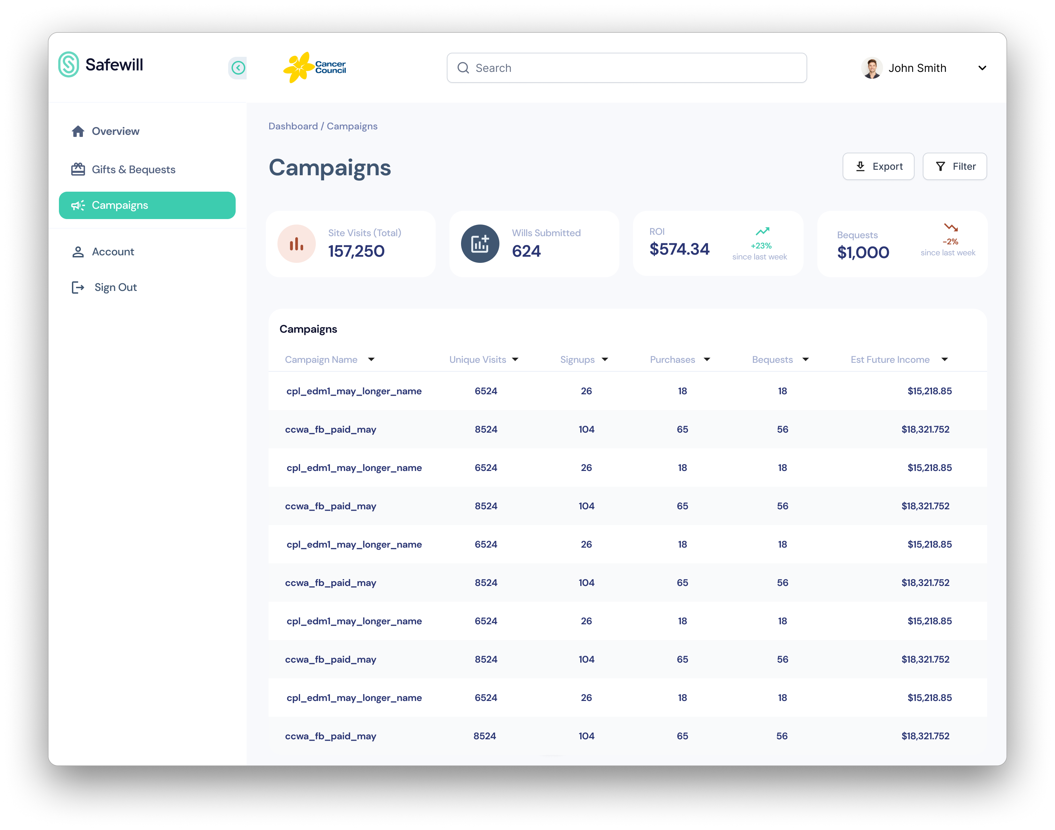Click the Export button
This screenshot has height=830, width=1055.
tap(878, 166)
